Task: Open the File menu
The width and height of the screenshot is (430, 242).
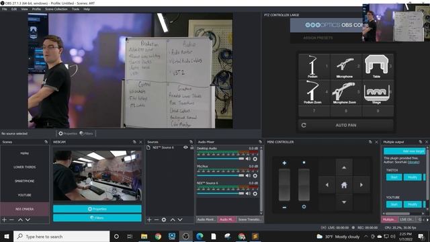Action: (5, 9)
